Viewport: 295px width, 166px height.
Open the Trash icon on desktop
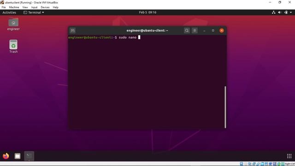(13, 47)
